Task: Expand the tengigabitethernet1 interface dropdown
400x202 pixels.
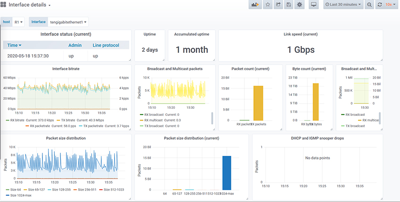Action: point(69,22)
